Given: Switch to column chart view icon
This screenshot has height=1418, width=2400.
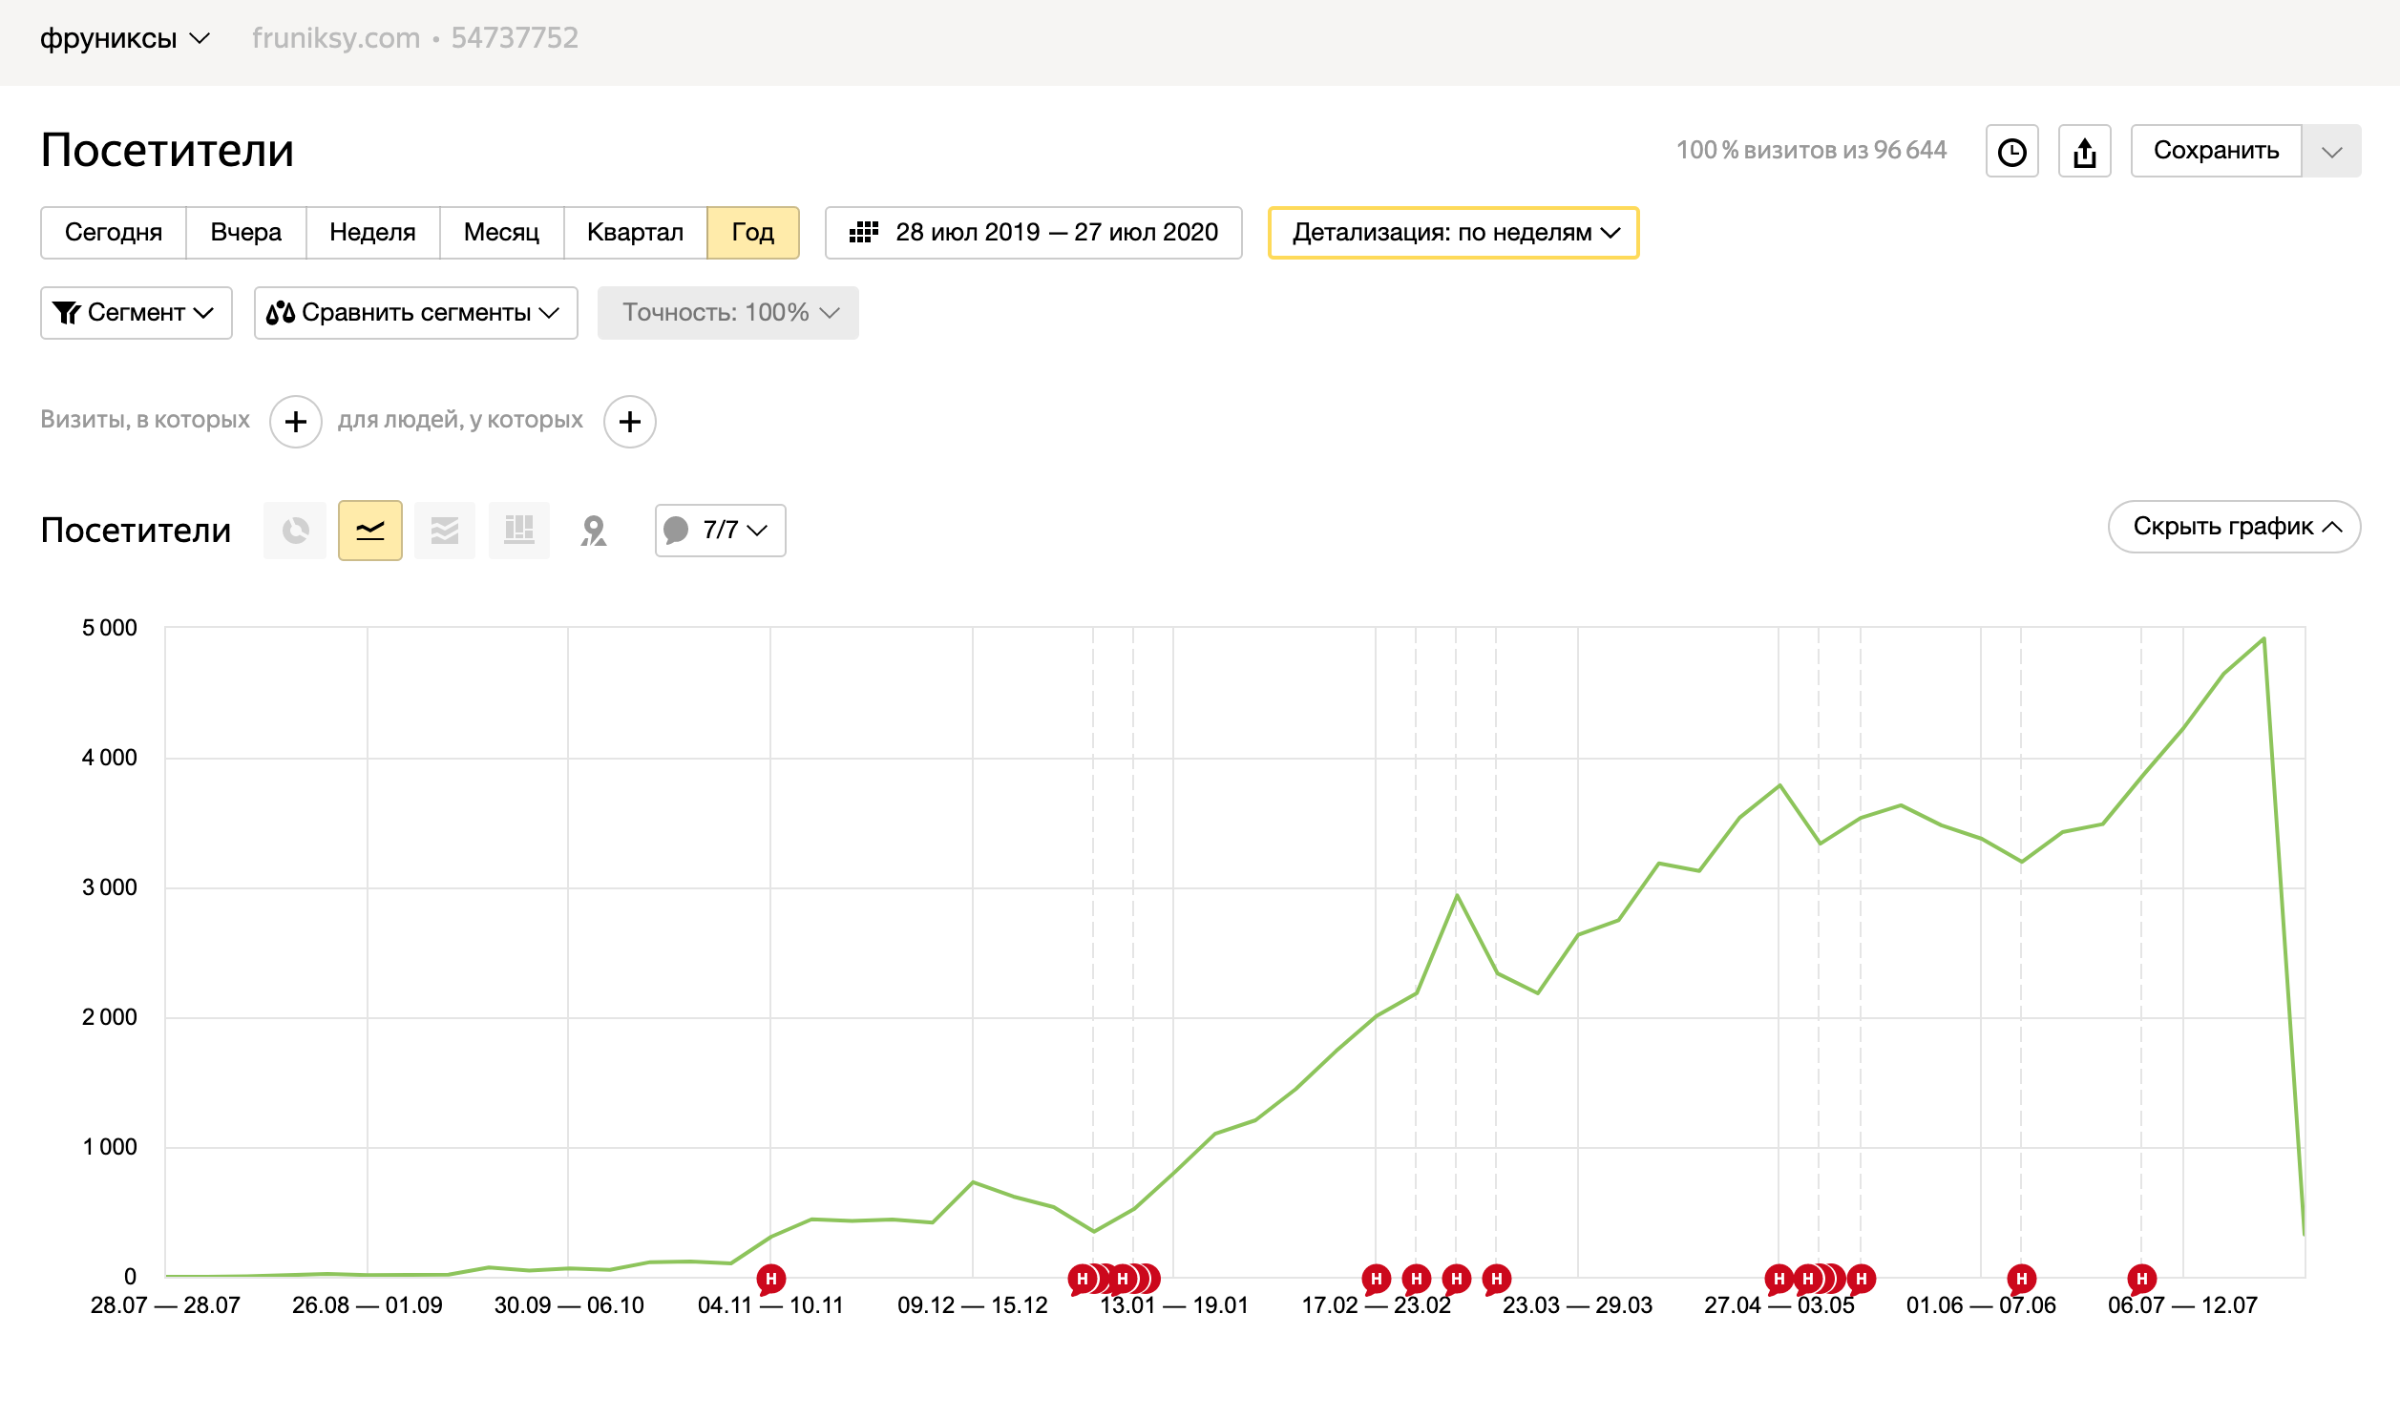Looking at the screenshot, I should (519, 531).
